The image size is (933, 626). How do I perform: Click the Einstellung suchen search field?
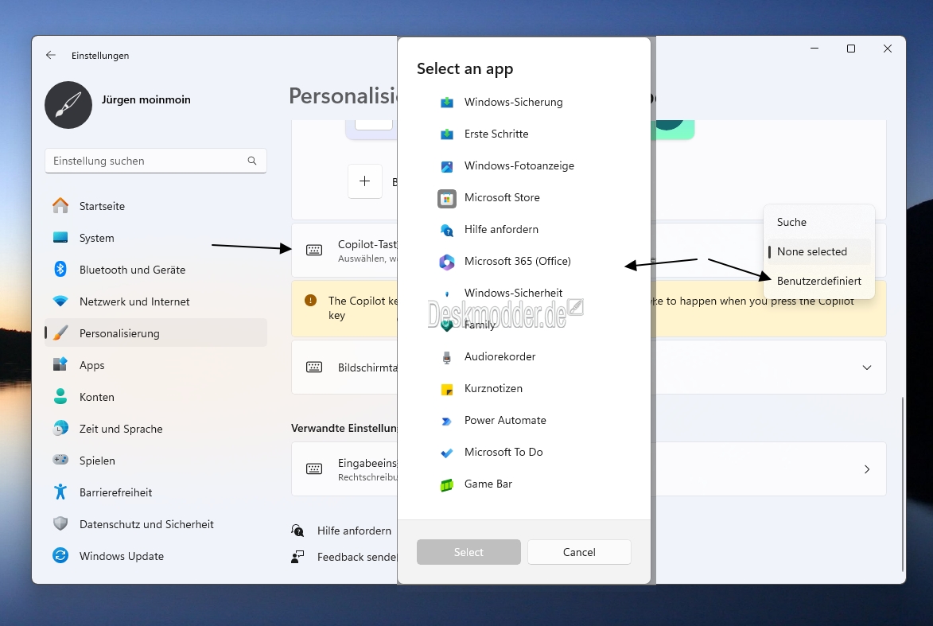coord(156,161)
